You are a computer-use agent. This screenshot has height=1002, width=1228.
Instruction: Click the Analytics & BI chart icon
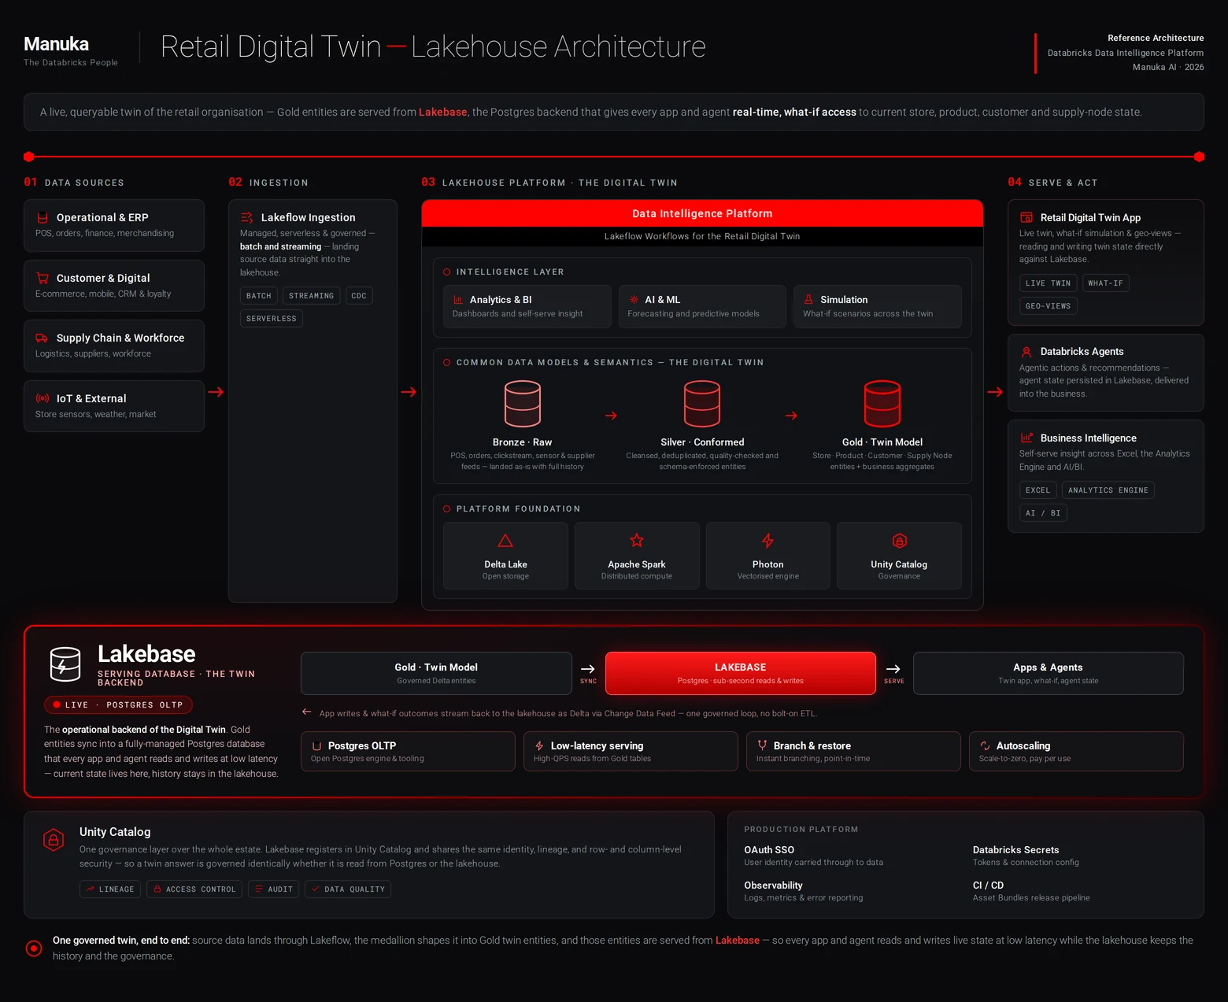pos(458,300)
